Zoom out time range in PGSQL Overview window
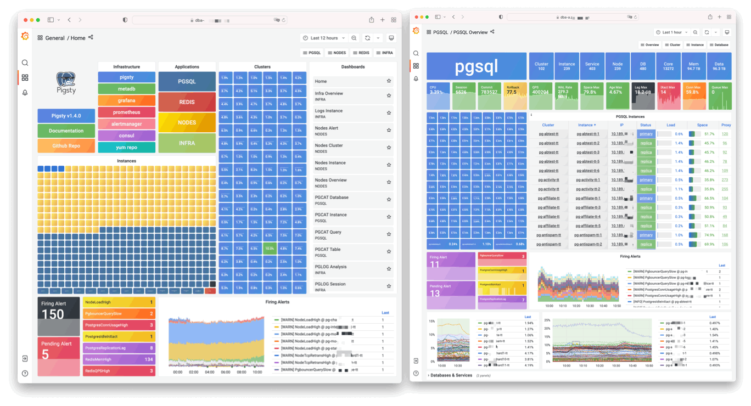Viewport: 751px width, 406px height. (x=696, y=32)
